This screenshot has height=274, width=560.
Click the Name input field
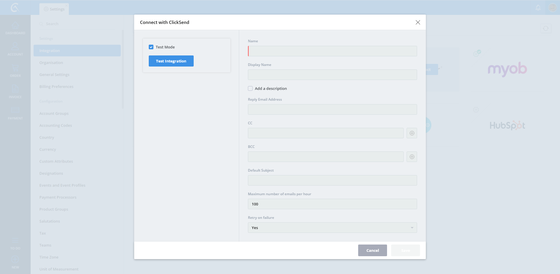332,51
